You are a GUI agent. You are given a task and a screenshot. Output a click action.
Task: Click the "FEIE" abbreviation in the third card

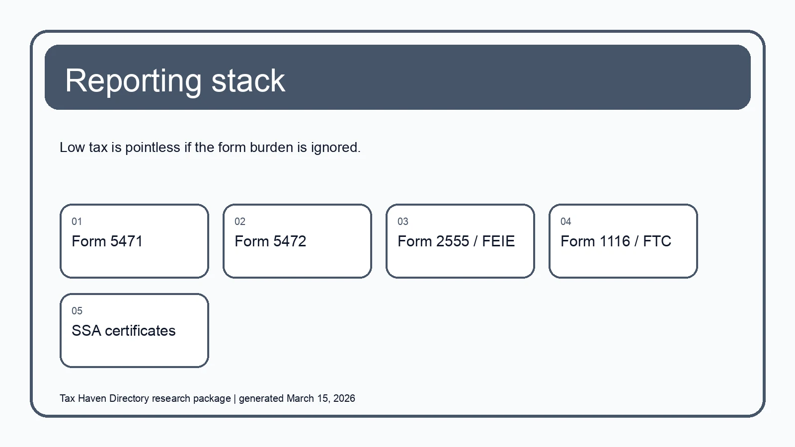(x=498, y=241)
